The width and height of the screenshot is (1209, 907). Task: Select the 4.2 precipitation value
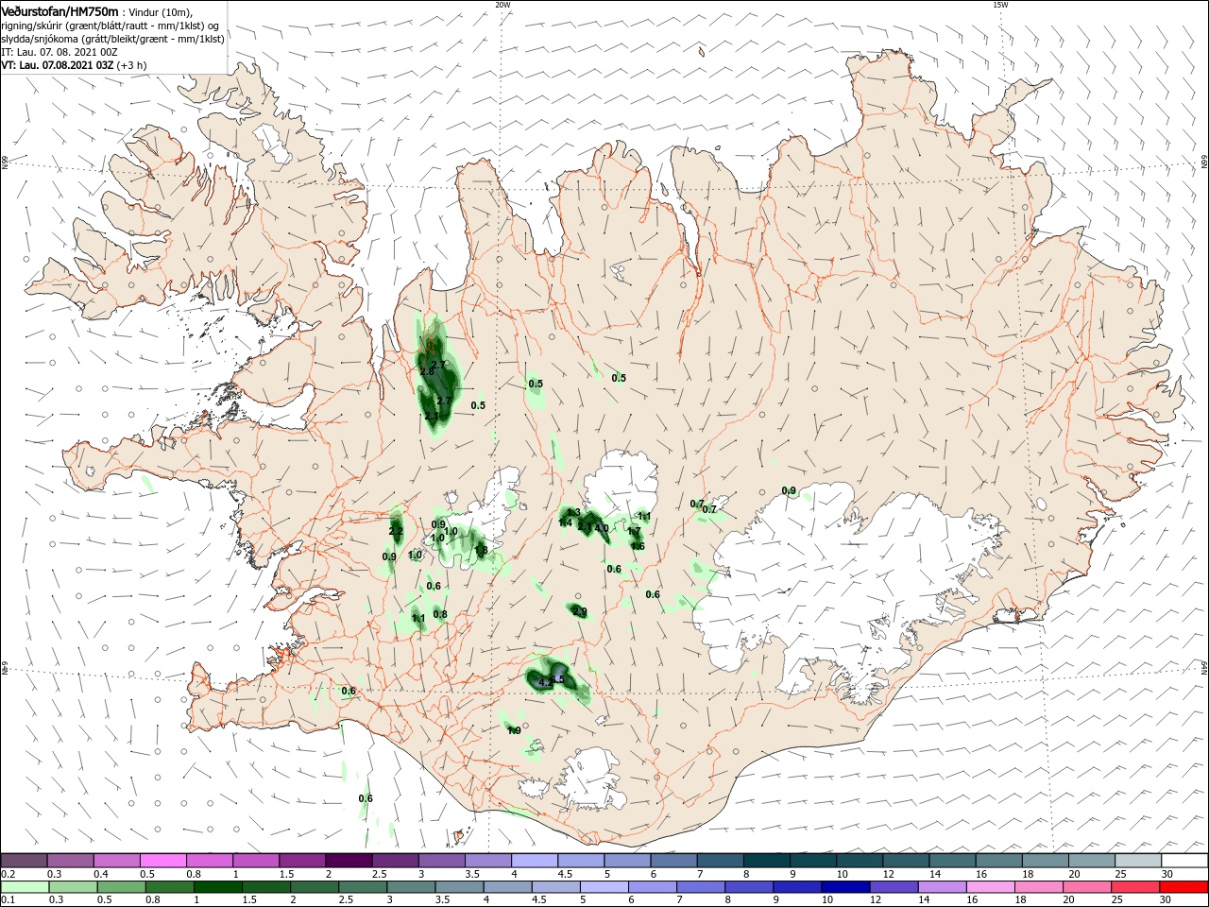[544, 681]
